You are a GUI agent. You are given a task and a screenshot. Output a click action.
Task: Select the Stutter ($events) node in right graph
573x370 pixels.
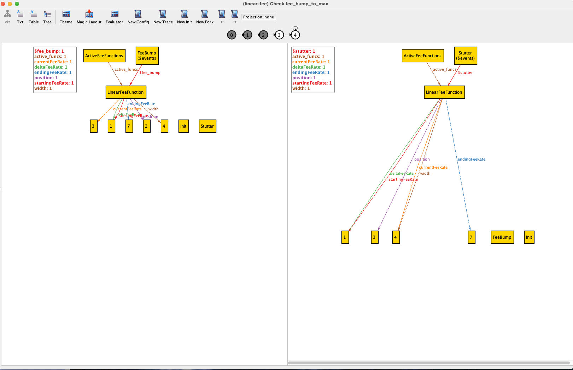pos(465,56)
